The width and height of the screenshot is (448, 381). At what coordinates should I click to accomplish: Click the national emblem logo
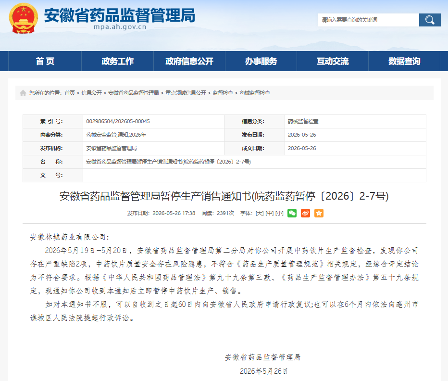(x=24, y=18)
